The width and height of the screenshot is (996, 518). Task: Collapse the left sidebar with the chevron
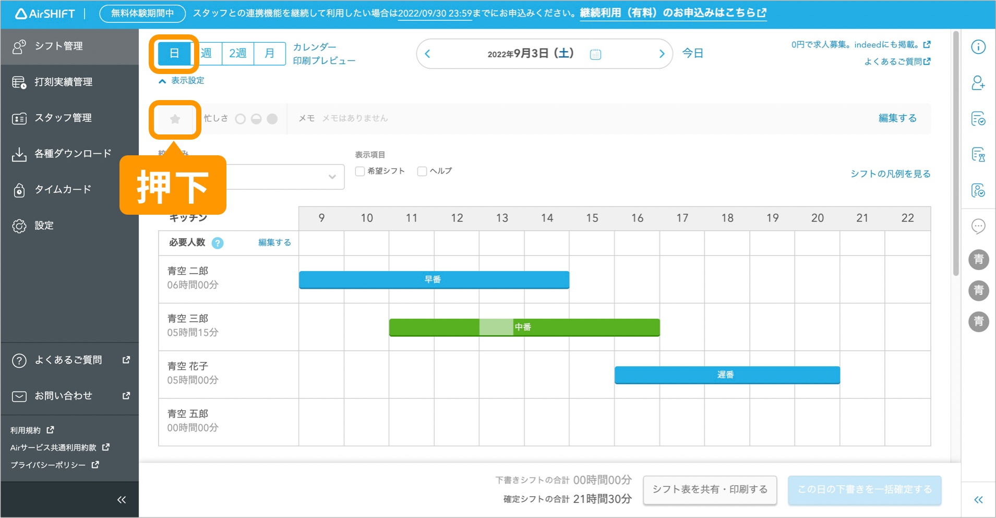pyautogui.click(x=121, y=499)
